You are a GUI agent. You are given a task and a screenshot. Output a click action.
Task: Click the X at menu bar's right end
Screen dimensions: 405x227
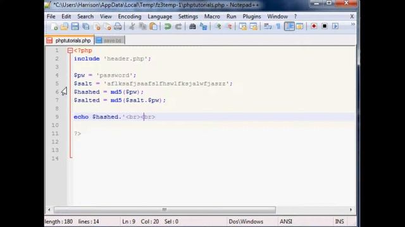(x=352, y=16)
